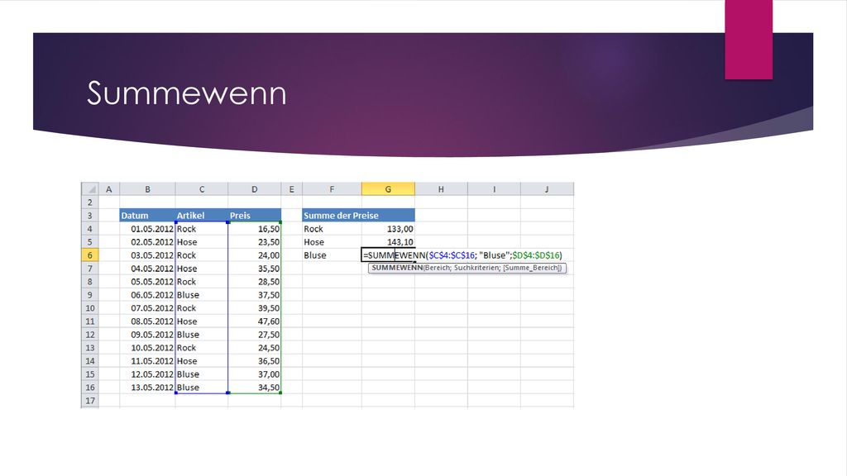Select row 10 header

tap(89, 308)
